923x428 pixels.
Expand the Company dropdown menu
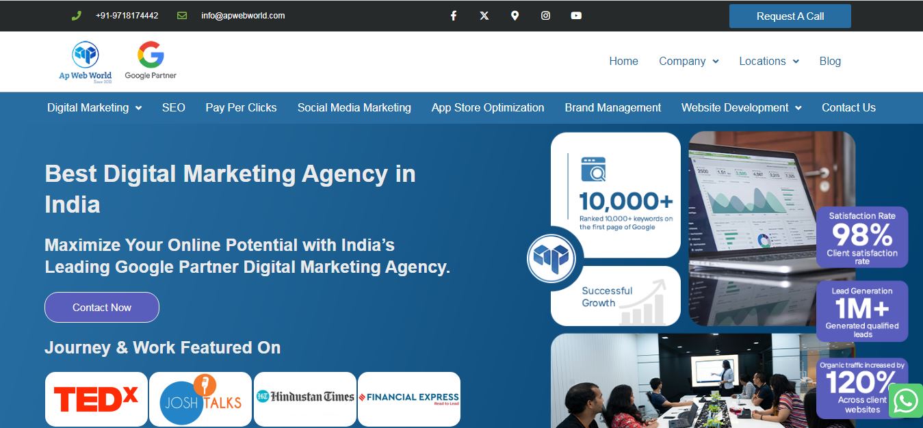click(688, 61)
